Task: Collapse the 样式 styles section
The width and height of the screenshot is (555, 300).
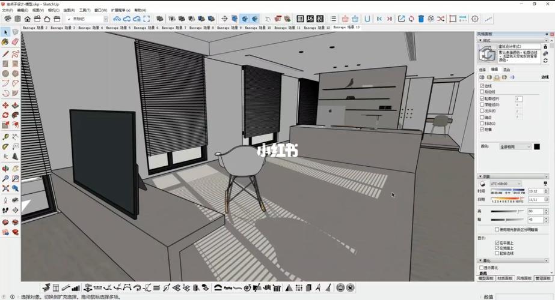Action: (x=480, y=40)
